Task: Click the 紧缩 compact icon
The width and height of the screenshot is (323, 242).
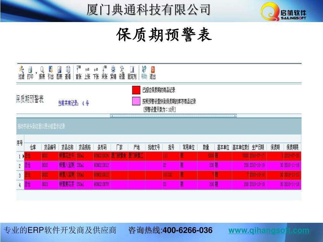Action: 113,72
